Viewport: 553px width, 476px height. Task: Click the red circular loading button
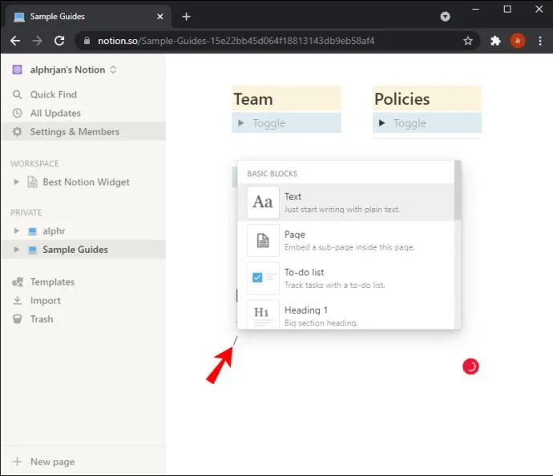pyautogui.click(x=470, y=366)
